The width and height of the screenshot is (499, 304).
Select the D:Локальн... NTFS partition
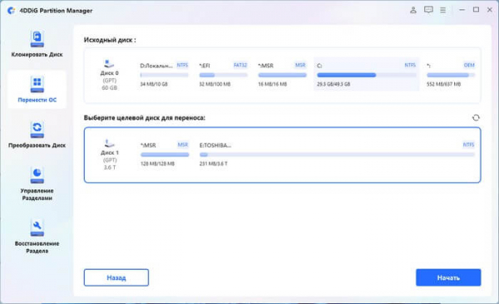pyautogui.click(x=164, y=75)
